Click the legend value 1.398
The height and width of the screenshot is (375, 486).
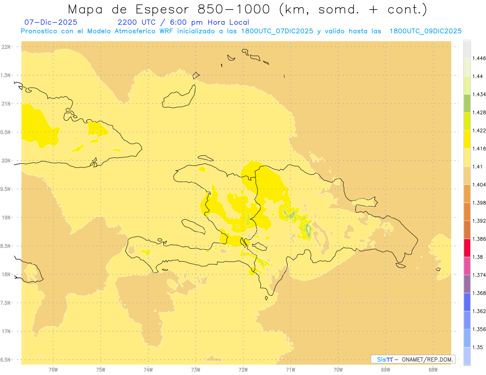(480, 203)
